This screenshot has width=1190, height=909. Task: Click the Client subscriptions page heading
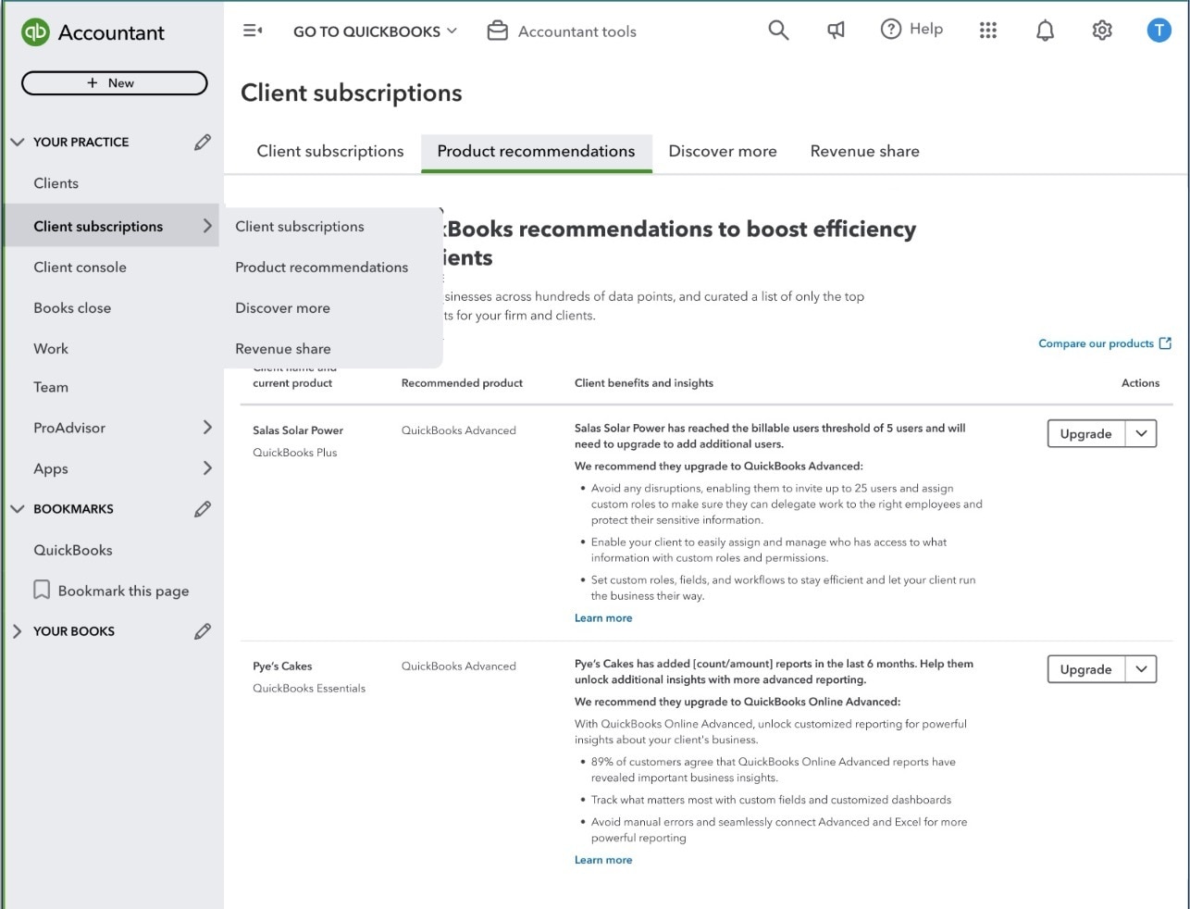tap(352, 93)
